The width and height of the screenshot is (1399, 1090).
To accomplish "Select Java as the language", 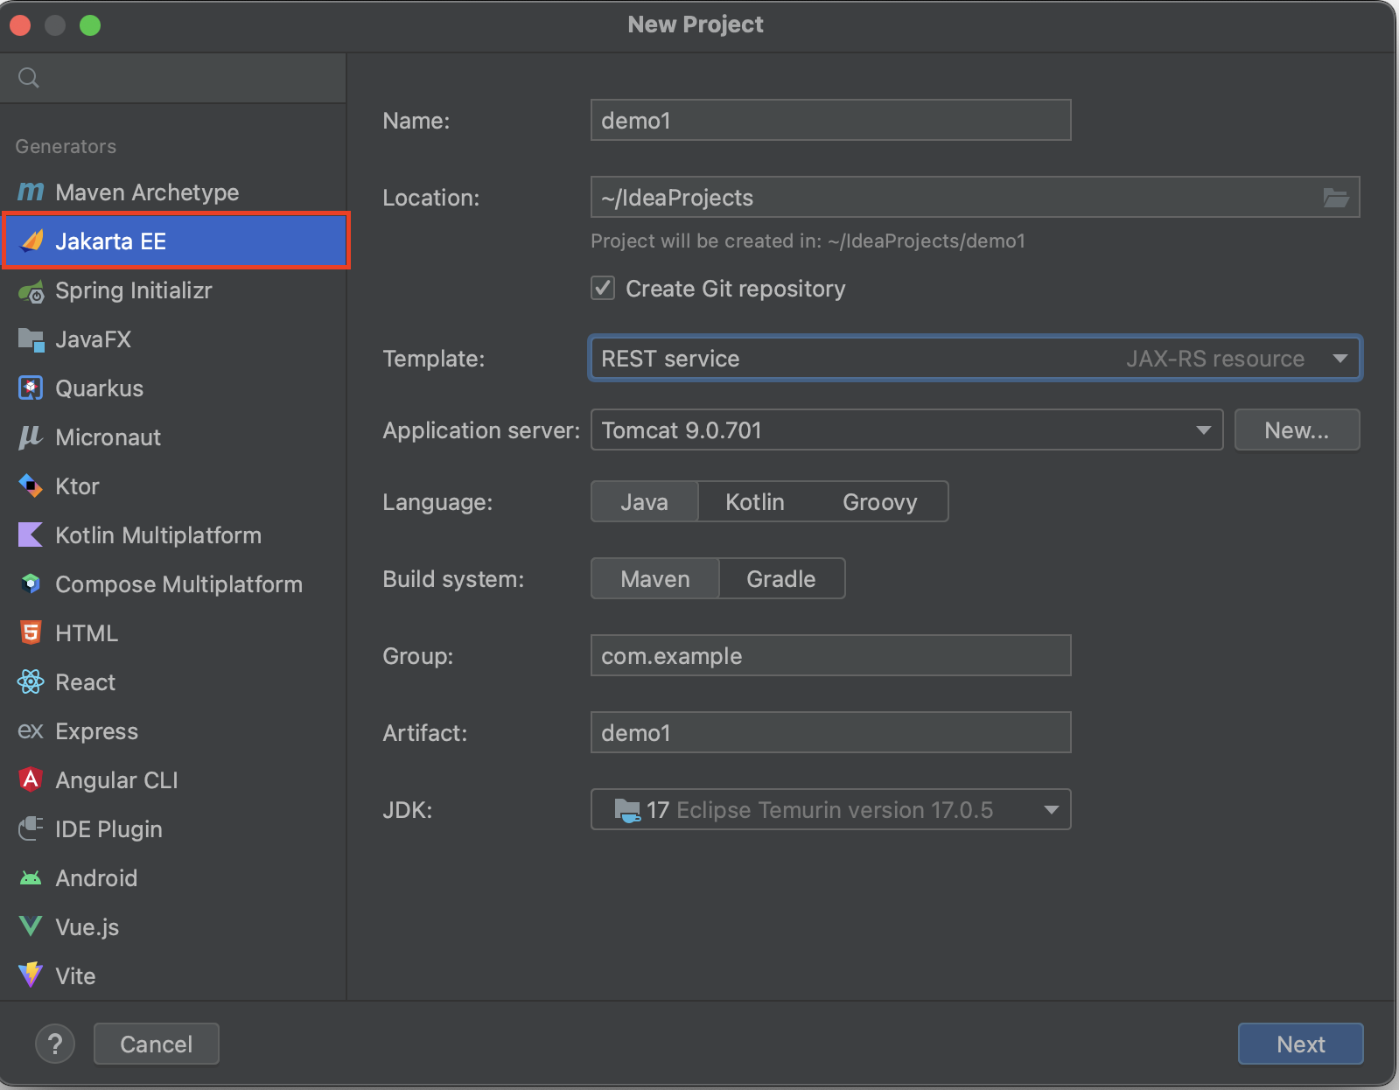I will 645,502.
